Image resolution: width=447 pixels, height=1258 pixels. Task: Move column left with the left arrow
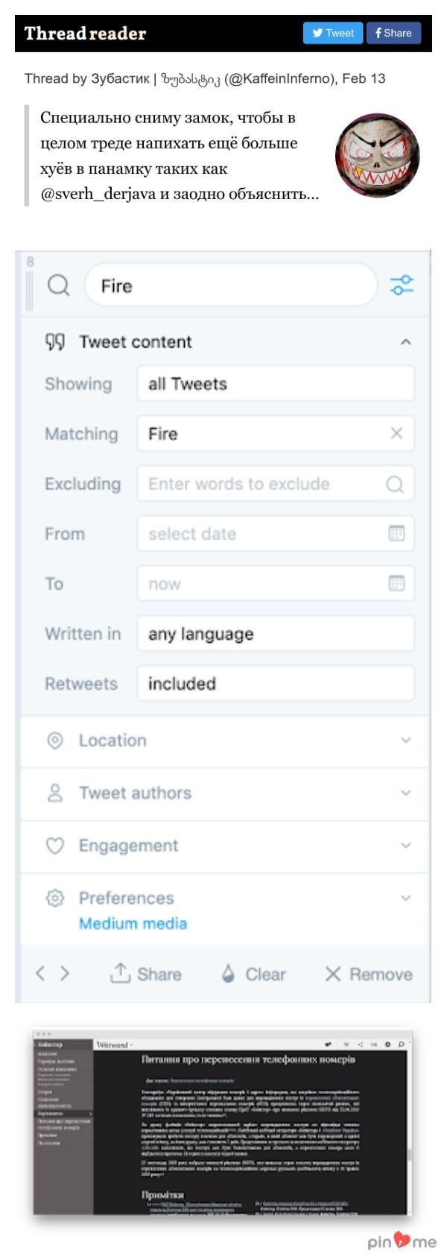[40, 973]
